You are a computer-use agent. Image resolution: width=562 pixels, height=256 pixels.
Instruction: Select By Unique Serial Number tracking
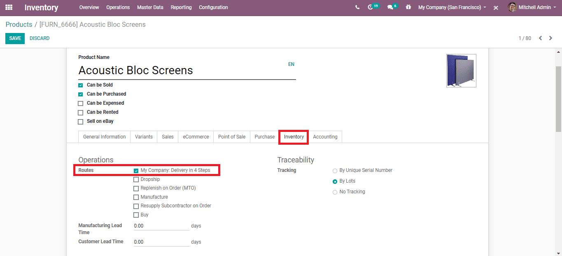coord(335,171)
